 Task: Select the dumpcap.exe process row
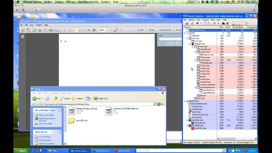(x=220, y=123)
